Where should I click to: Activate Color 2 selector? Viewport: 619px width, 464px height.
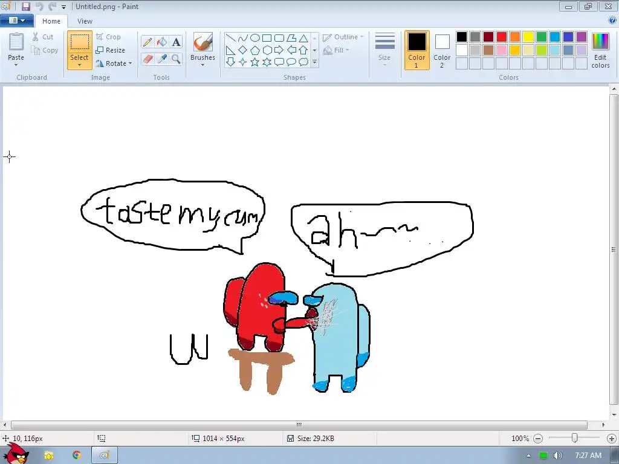coord(442,50)
